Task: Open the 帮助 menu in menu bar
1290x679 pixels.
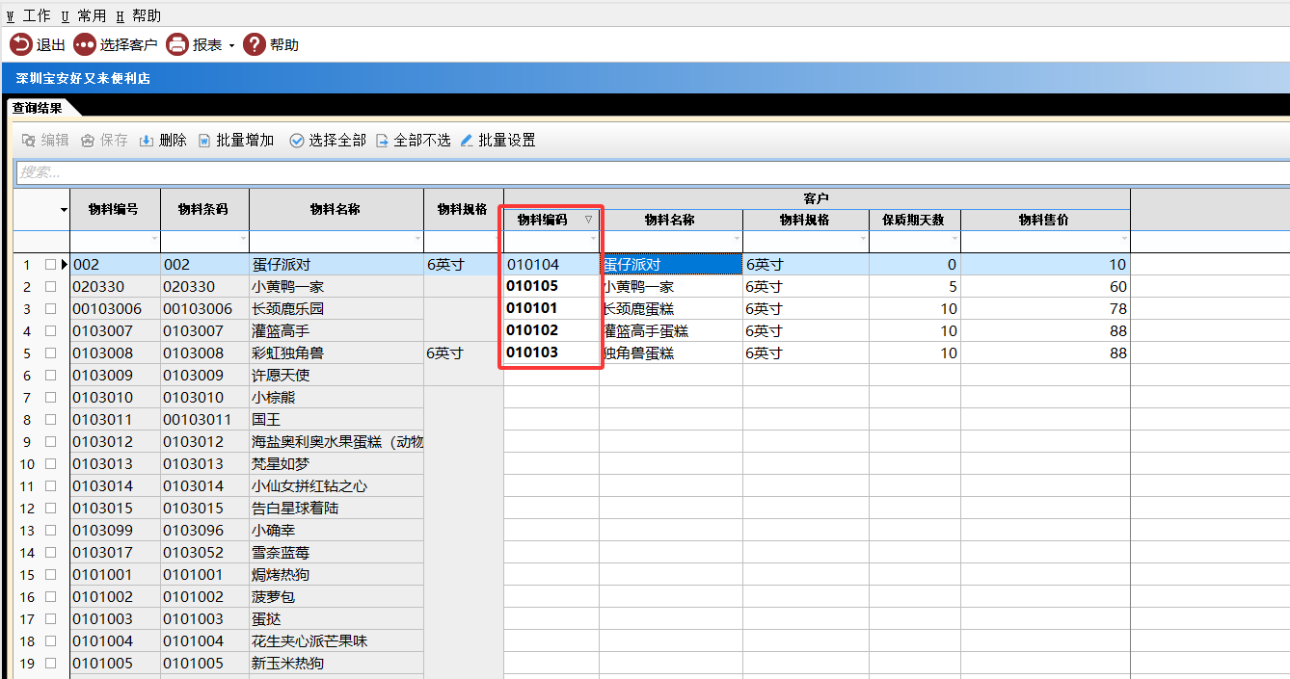Action: click(x=139, y=15)
